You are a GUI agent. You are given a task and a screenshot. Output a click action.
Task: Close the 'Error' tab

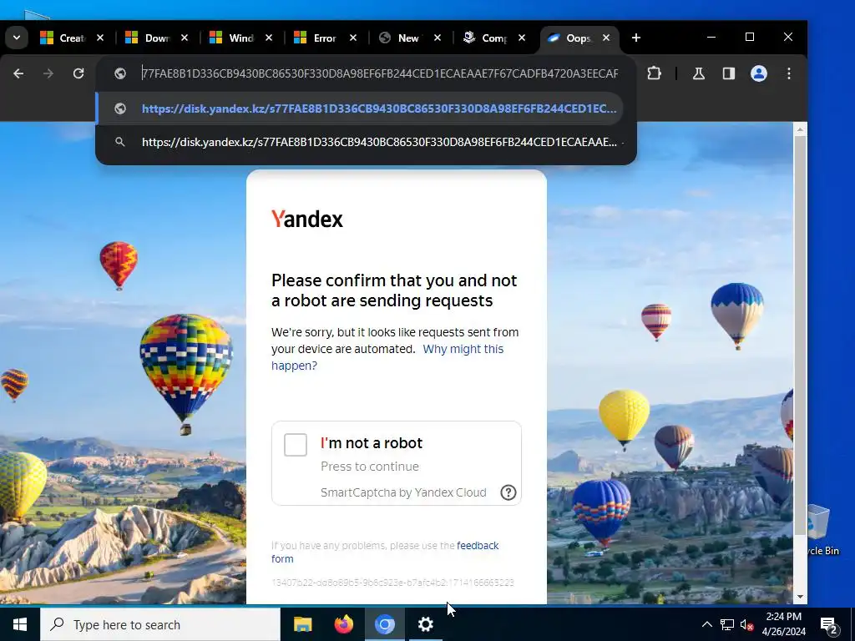[353, 38]
